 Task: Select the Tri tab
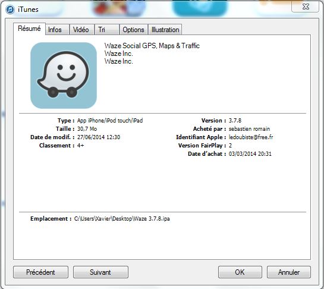coord(107,30)
